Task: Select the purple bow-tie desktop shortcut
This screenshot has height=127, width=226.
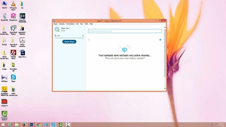Action: tap(4, 78)
